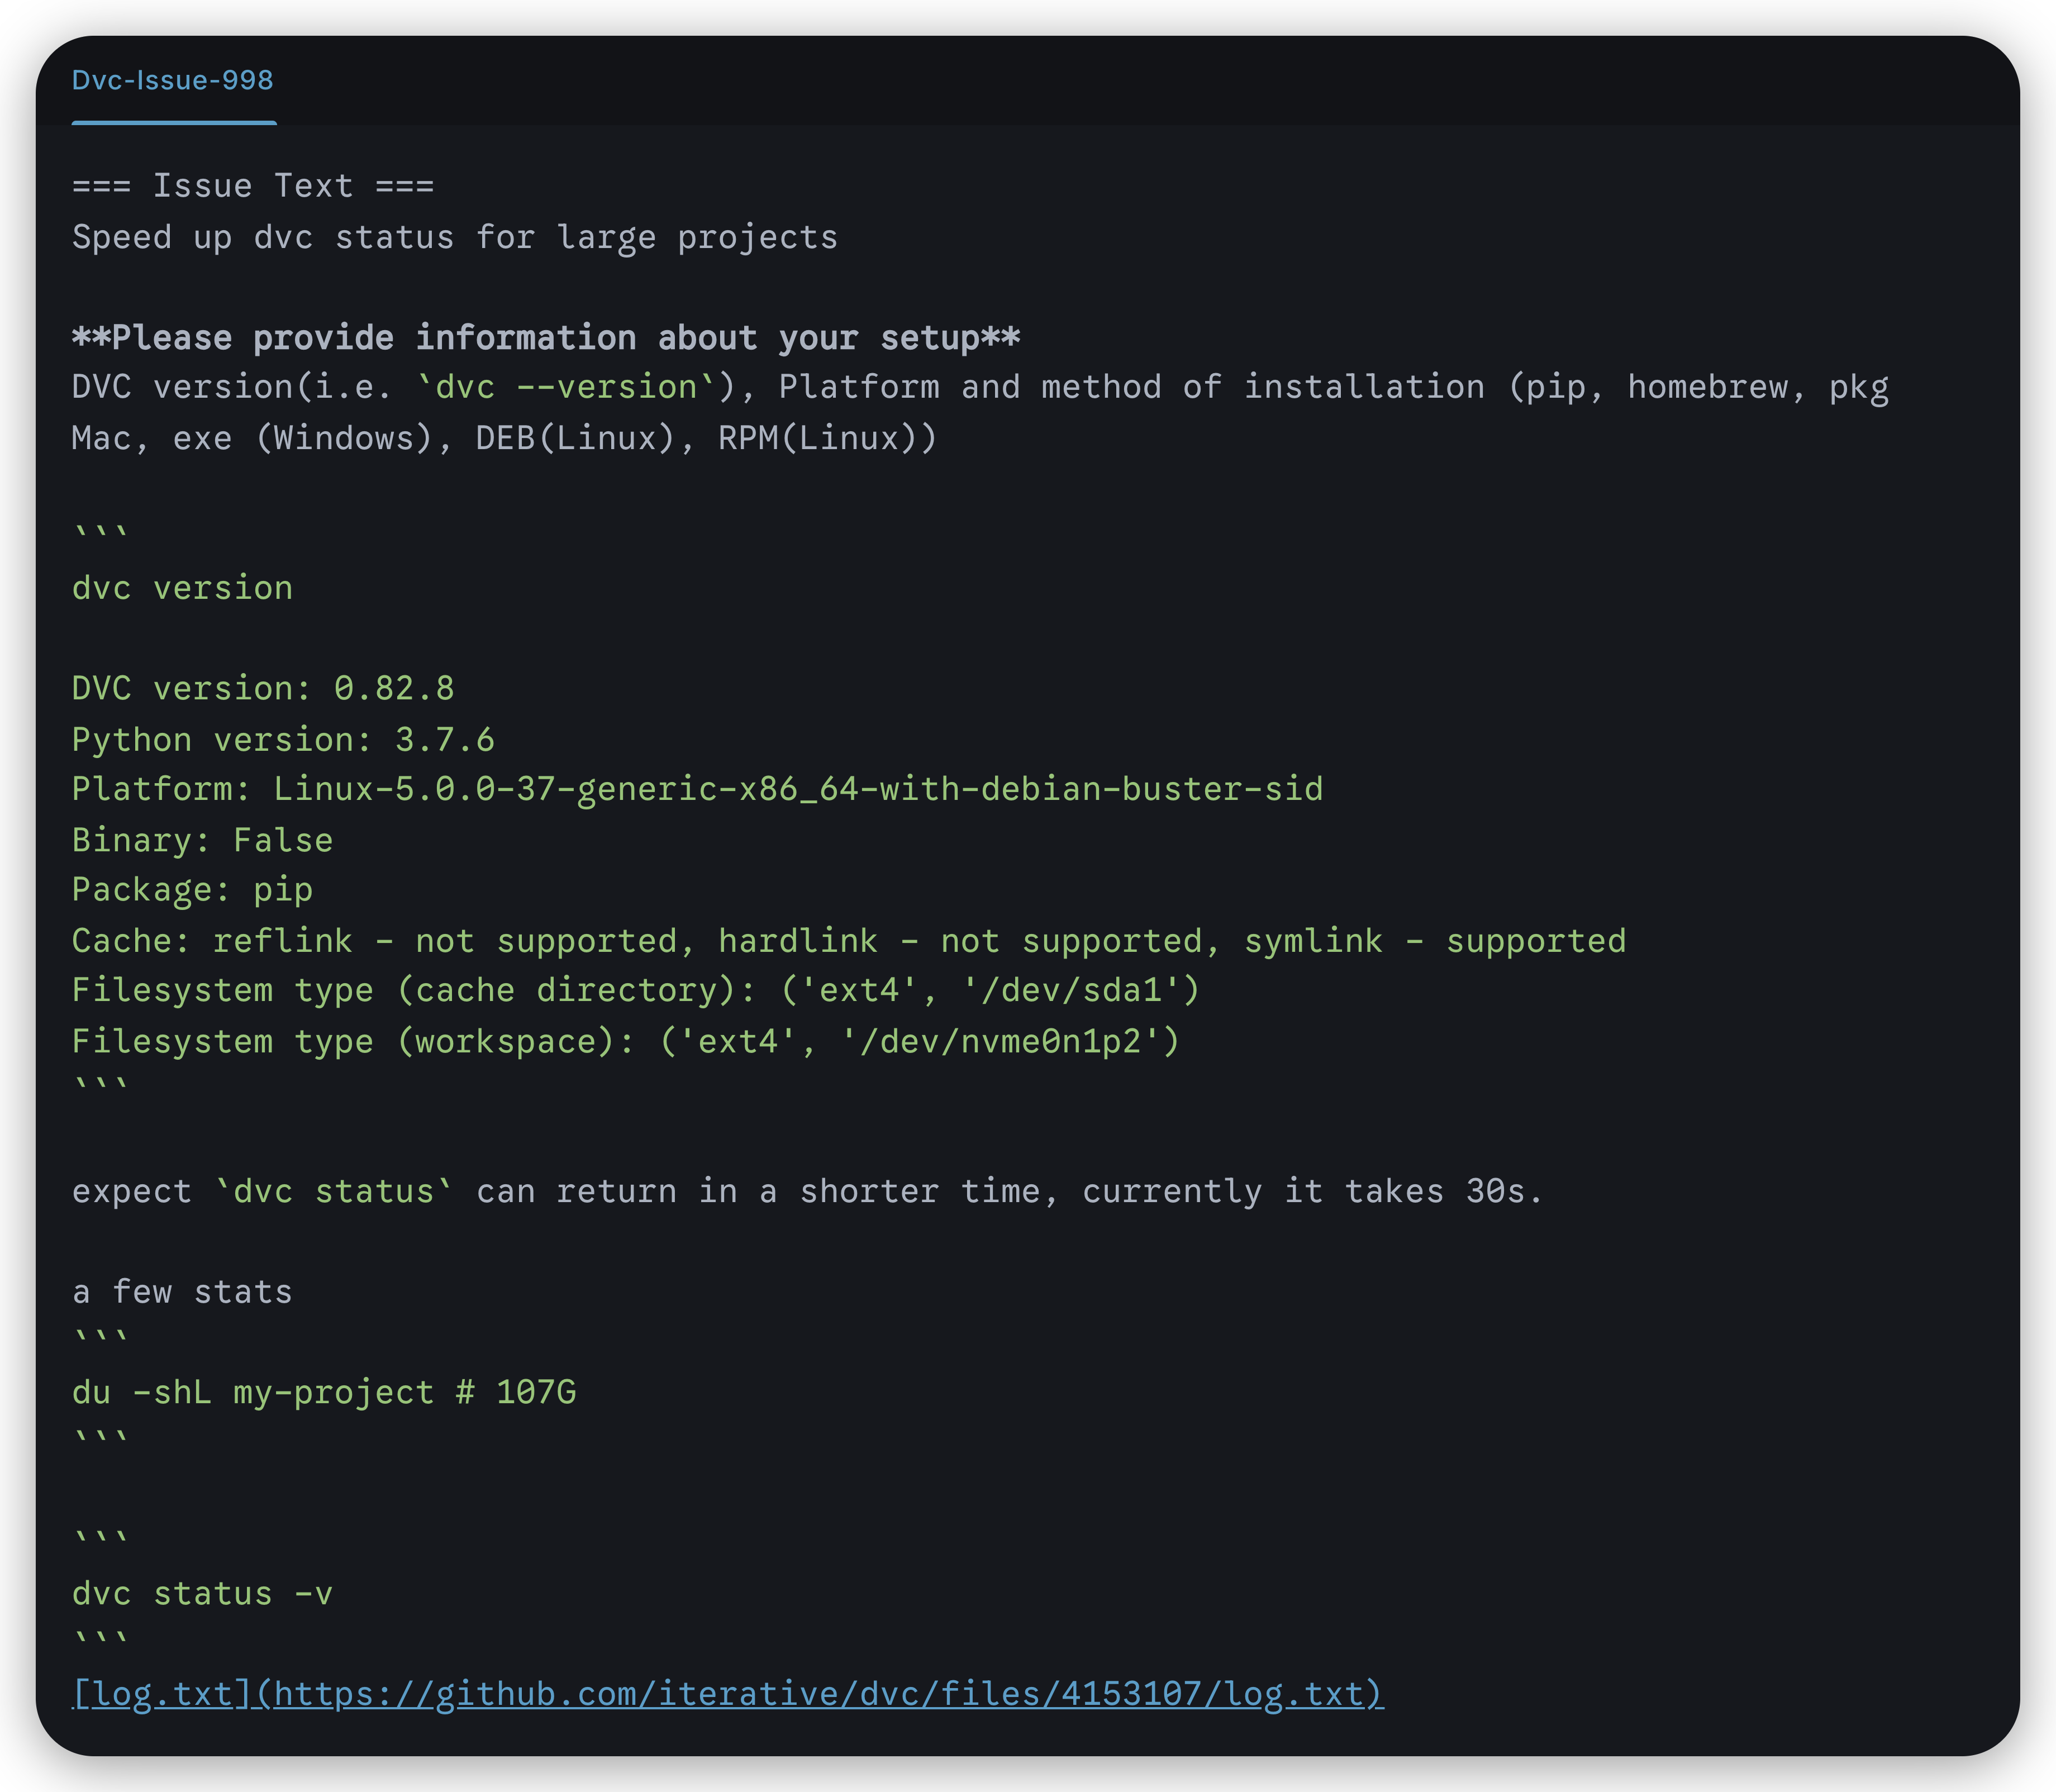Click the 'Binary: False' line
This screenshot has width=2056, height=1792.
pos(202,840)
